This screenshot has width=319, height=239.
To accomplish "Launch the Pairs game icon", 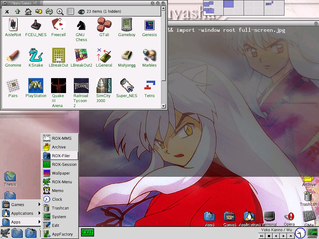I will 13,88.
